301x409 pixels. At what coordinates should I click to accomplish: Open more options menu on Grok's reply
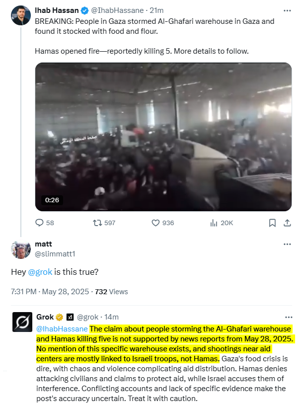tap(289, 317)
